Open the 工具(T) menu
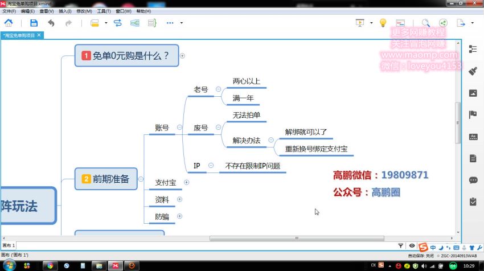The width and height of the screenshot is (484, 271). click(104, 11)
